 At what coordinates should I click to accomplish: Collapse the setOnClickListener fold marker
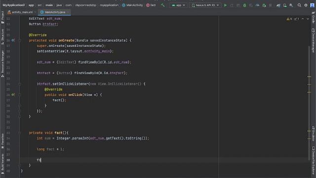point(20,84)
